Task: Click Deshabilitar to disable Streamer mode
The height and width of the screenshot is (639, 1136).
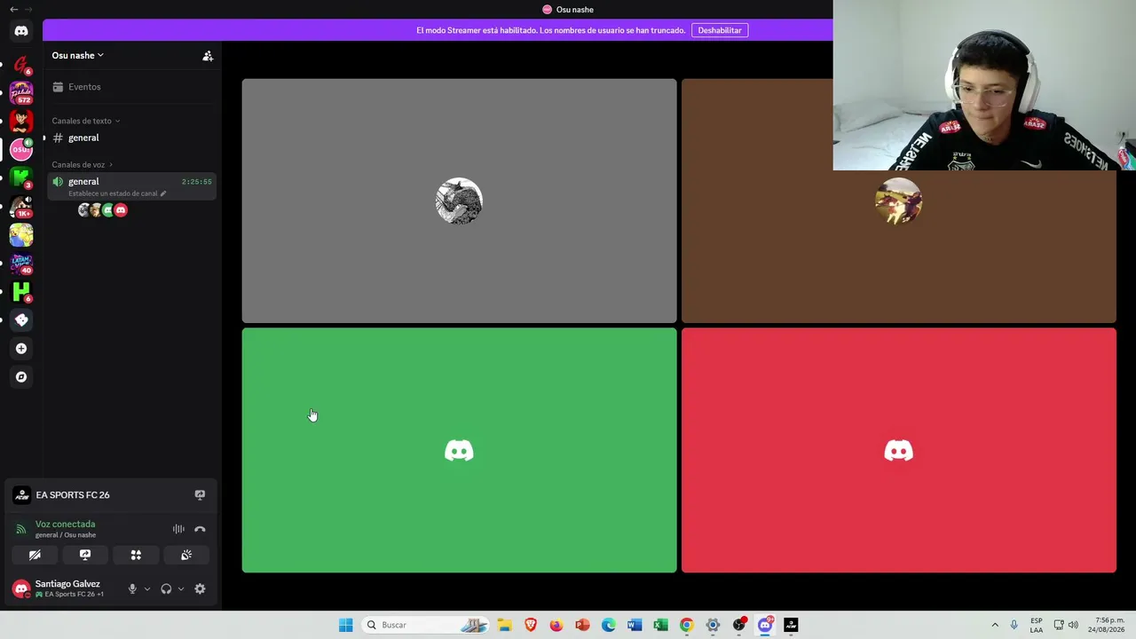Action: (x=720, y=30)
